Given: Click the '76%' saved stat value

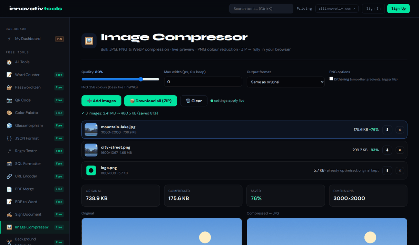Looking at the screenshot, I should click(x=256, y=198).
